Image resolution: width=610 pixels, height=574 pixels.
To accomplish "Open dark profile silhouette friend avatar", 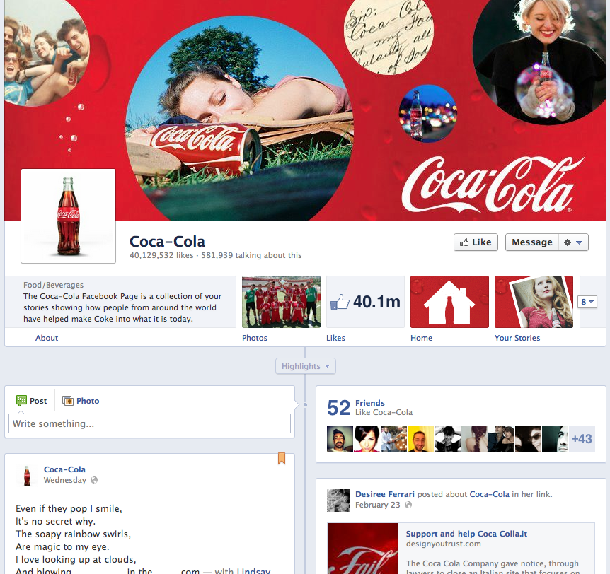I will click(555, 438).
